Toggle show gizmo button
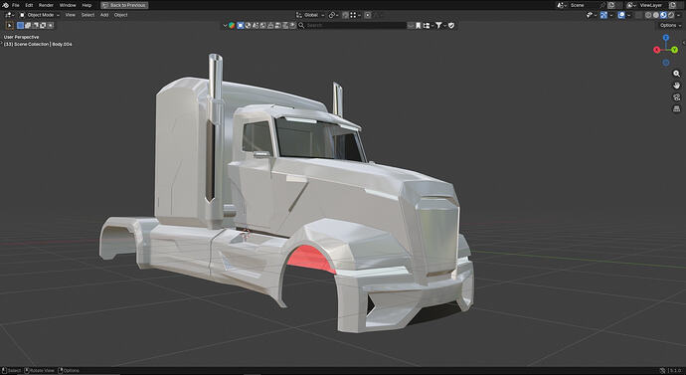The width and height of the screenshot is (686, 375). tap(603, 15)
